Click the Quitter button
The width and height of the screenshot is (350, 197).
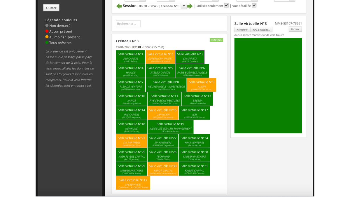tap(51, 8)
